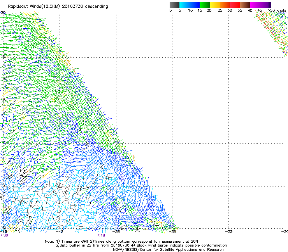The height and width of the screenshot is (252, 288).
Task: Click the title 'Rapidsact Winds(12.5KM) 20160730 descending'
Action: 58,7
